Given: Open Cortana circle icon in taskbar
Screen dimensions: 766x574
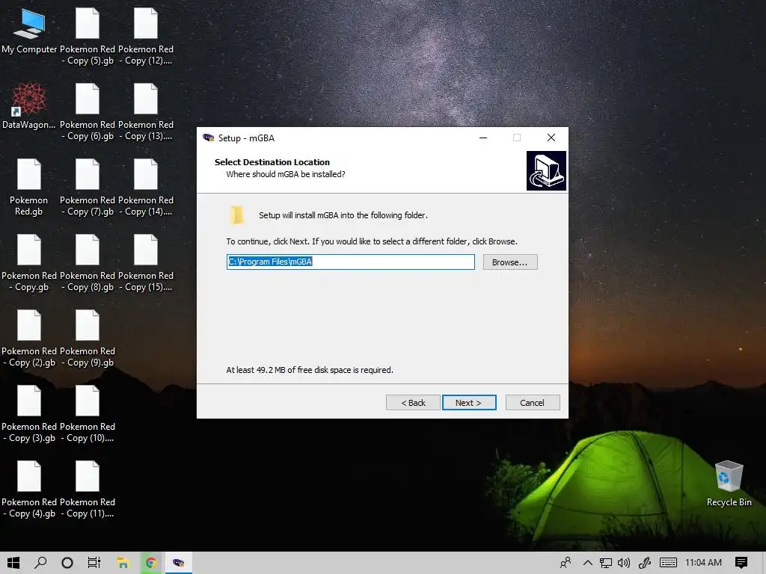Looking at the screenshot, I should point(67,563).
